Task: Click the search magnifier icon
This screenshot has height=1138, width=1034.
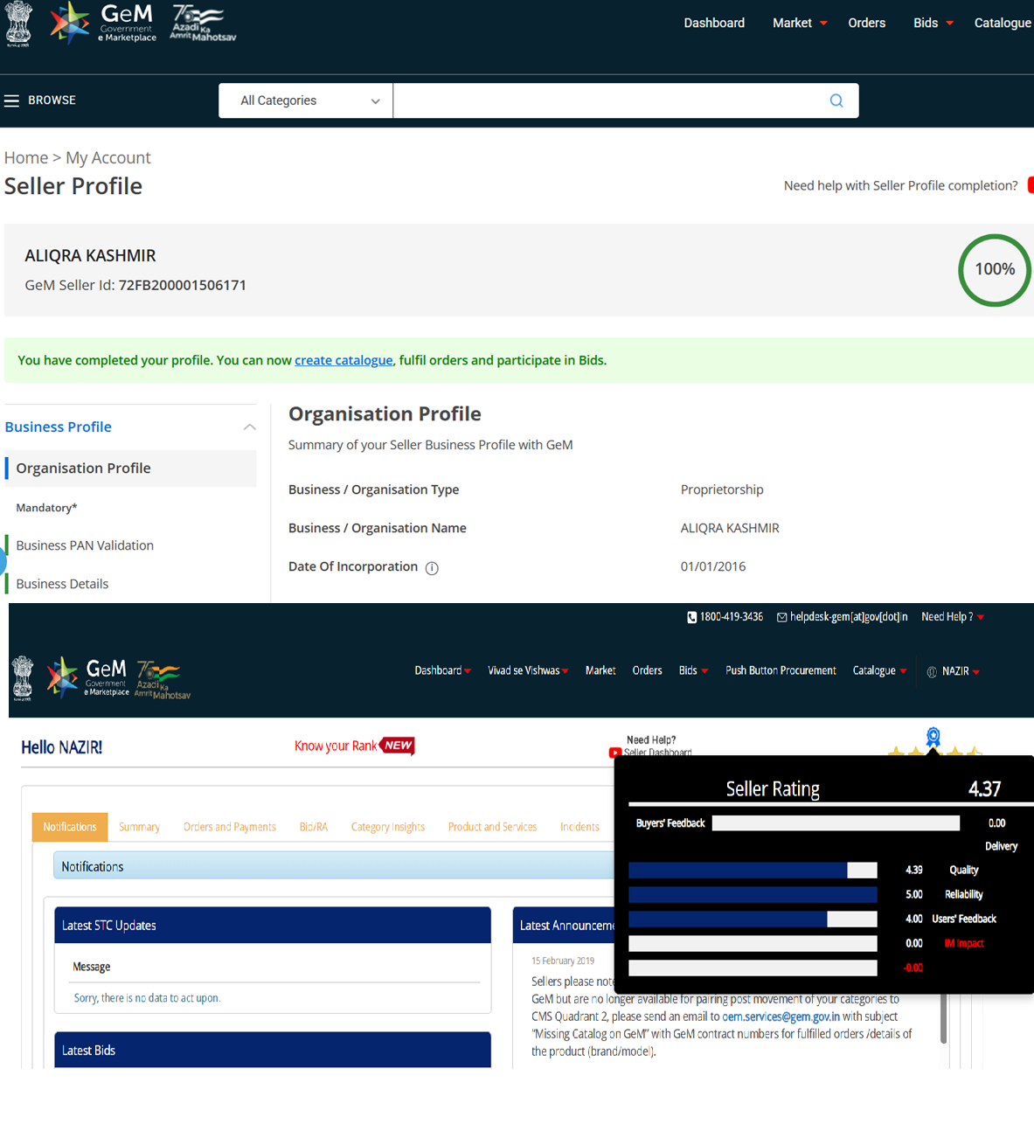Action: click(x=836, y=101)
